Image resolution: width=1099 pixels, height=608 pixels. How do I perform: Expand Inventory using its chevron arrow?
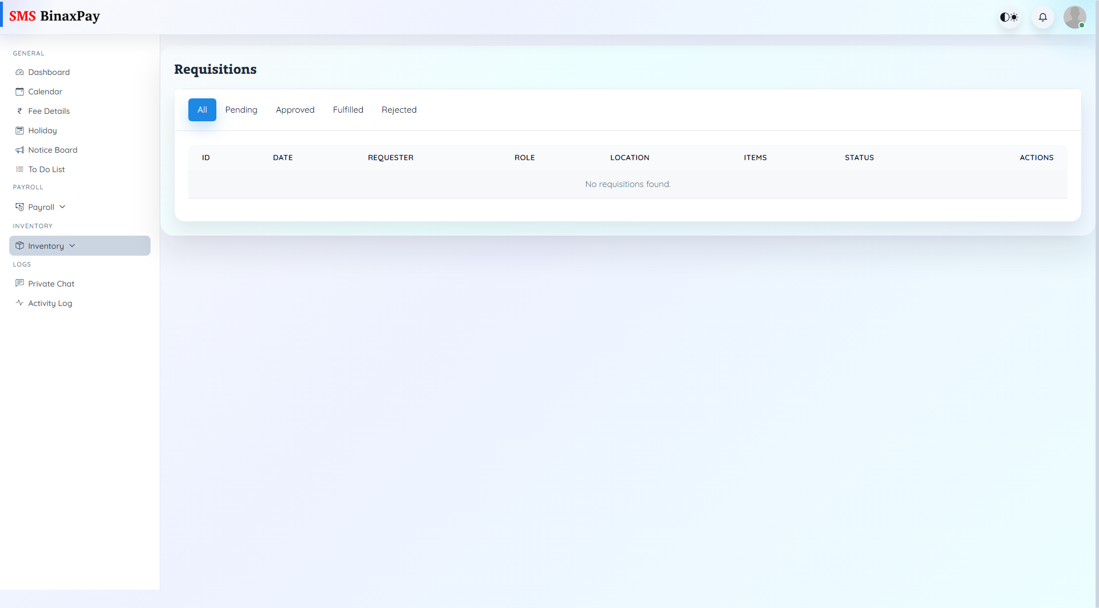(x=72, y=245)
